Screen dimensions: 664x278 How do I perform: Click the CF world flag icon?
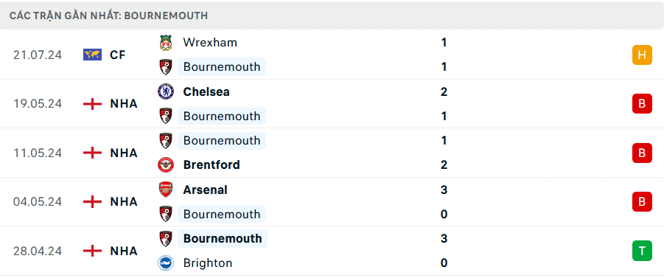tap(92, 55)
